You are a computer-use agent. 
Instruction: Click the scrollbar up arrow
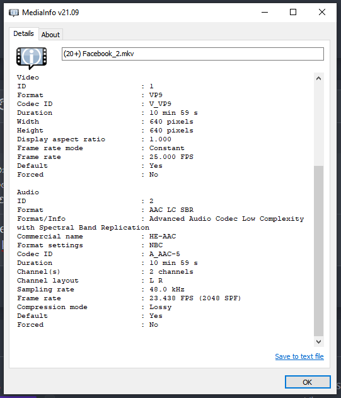[x=319, y=78]
